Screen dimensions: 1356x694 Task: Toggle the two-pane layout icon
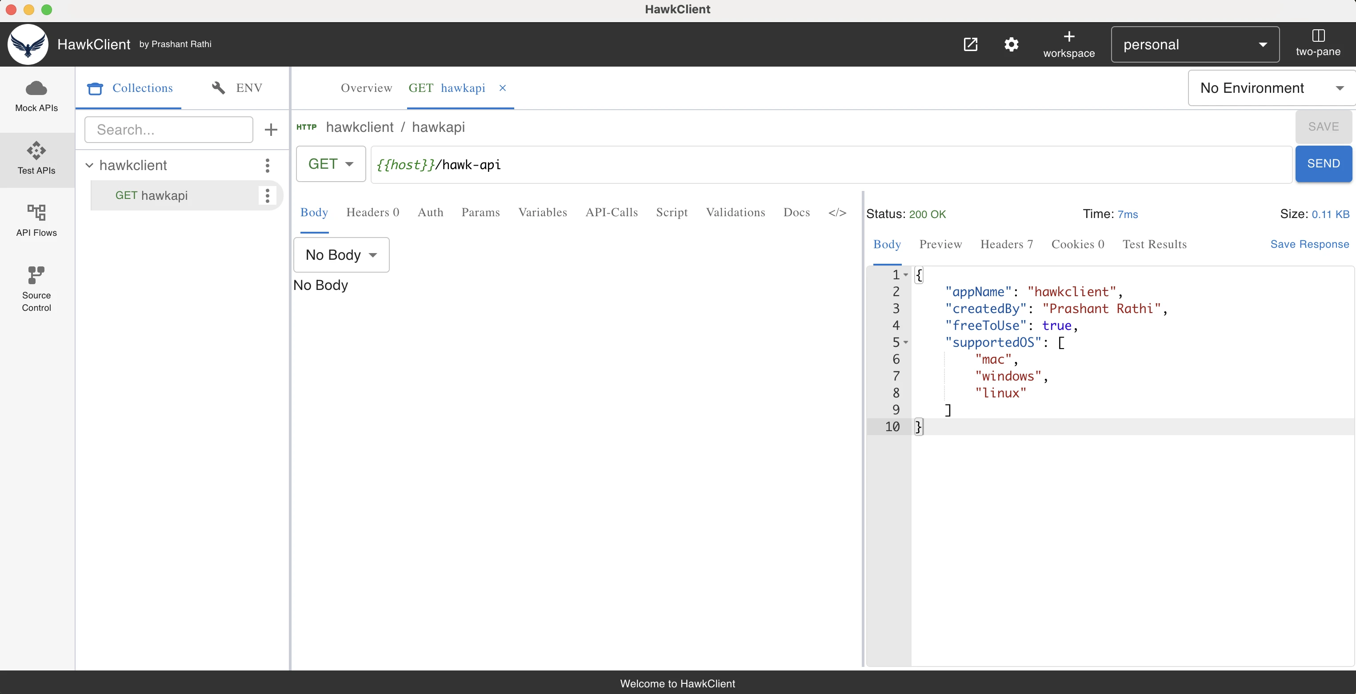(x=1318, y=35)
